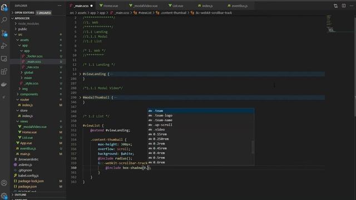Open the Search view in activity bar
Screen dimensions: 356x200
point(4,20)
